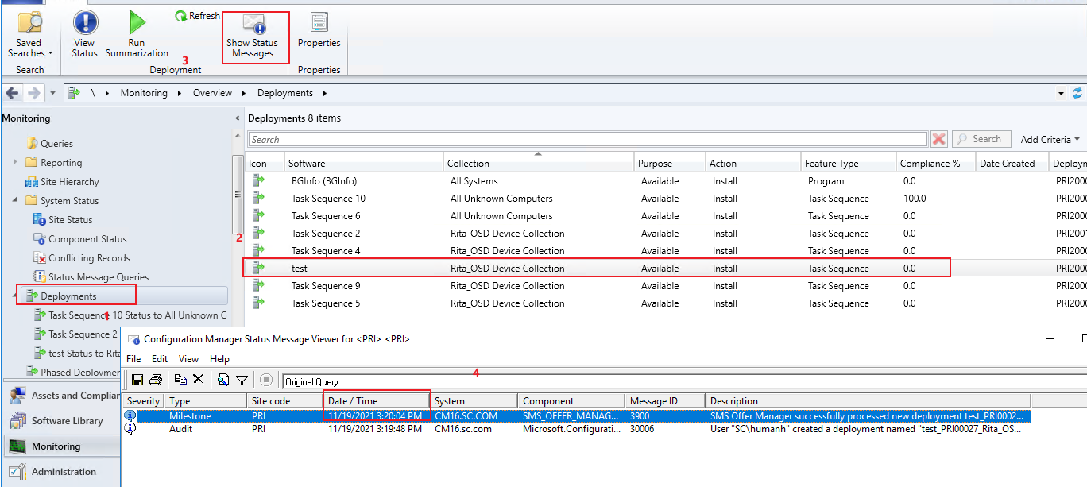1087x487 pixels.
Task: Click Deployments in the breadcrumb path
Action: pos(285,93)
